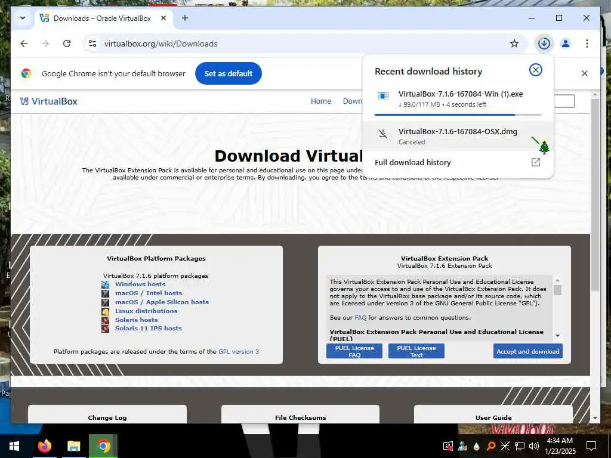Viewport: 611px width, 458px height.
Task: Open File Explorer from the taskbar
Action: pyautogui.click(x=73, y=446)
